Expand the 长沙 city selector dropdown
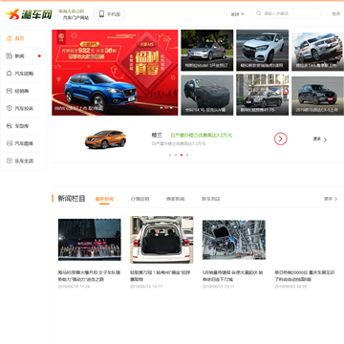This screenshot has height=344, width=344. pos(238,14)
